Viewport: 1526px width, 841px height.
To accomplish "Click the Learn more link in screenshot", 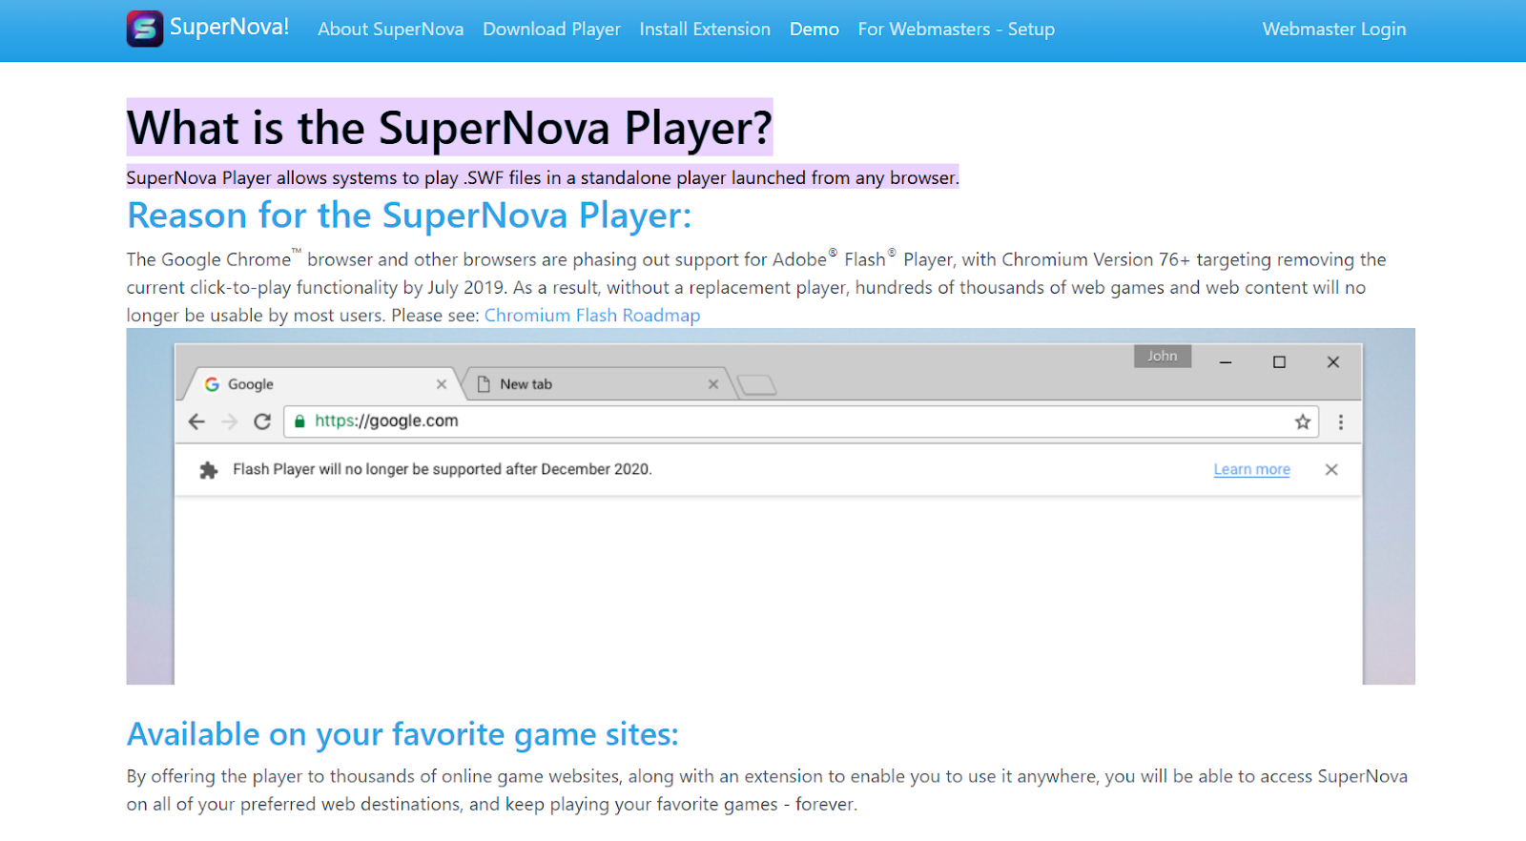I will click(1251, 469).
